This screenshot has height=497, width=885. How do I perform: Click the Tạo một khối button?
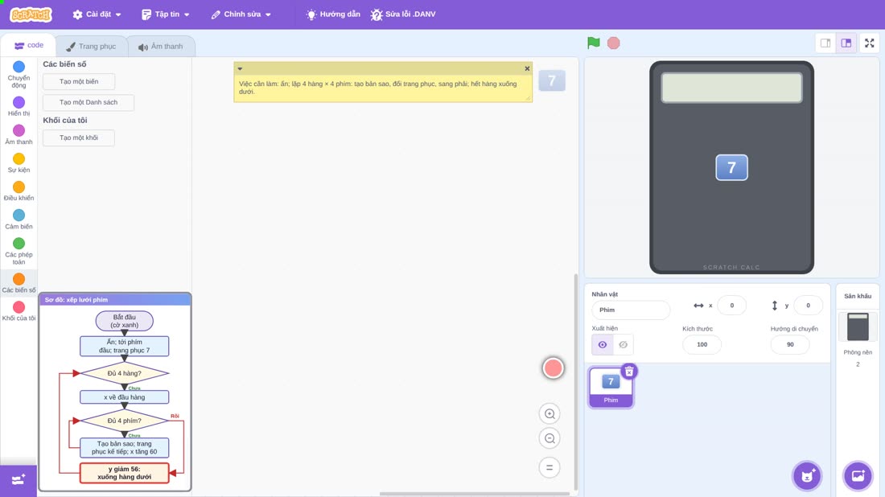[79, 138]
